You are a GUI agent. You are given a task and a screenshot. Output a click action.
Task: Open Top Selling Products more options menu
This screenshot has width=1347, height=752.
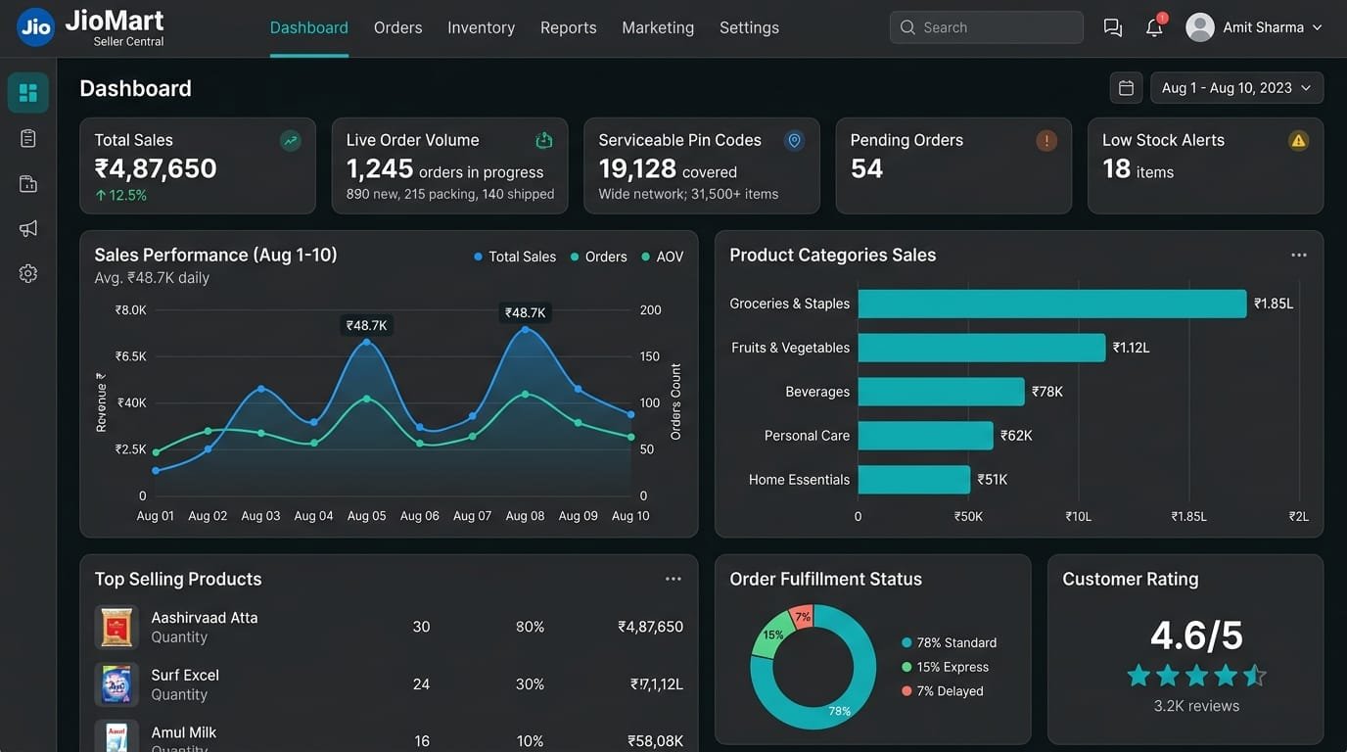click(x=673, y=579)
